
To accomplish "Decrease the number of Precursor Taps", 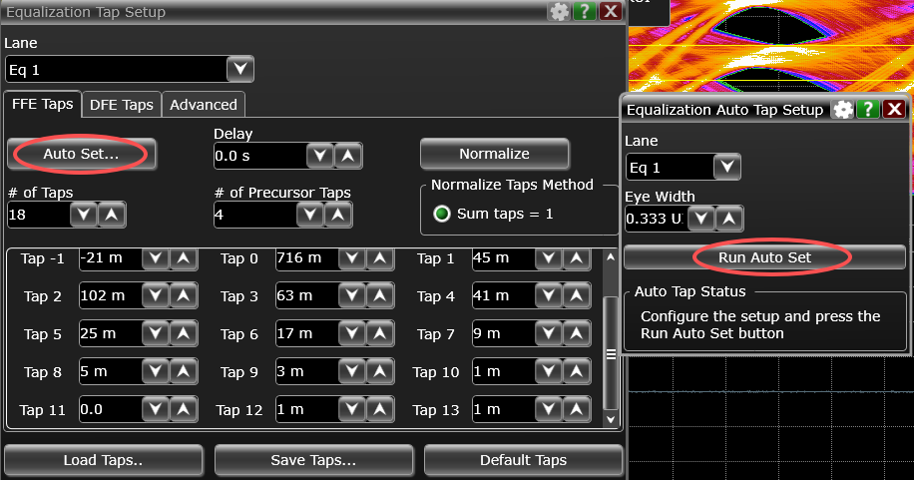I will pyautogui.click(x=310, y=215).
